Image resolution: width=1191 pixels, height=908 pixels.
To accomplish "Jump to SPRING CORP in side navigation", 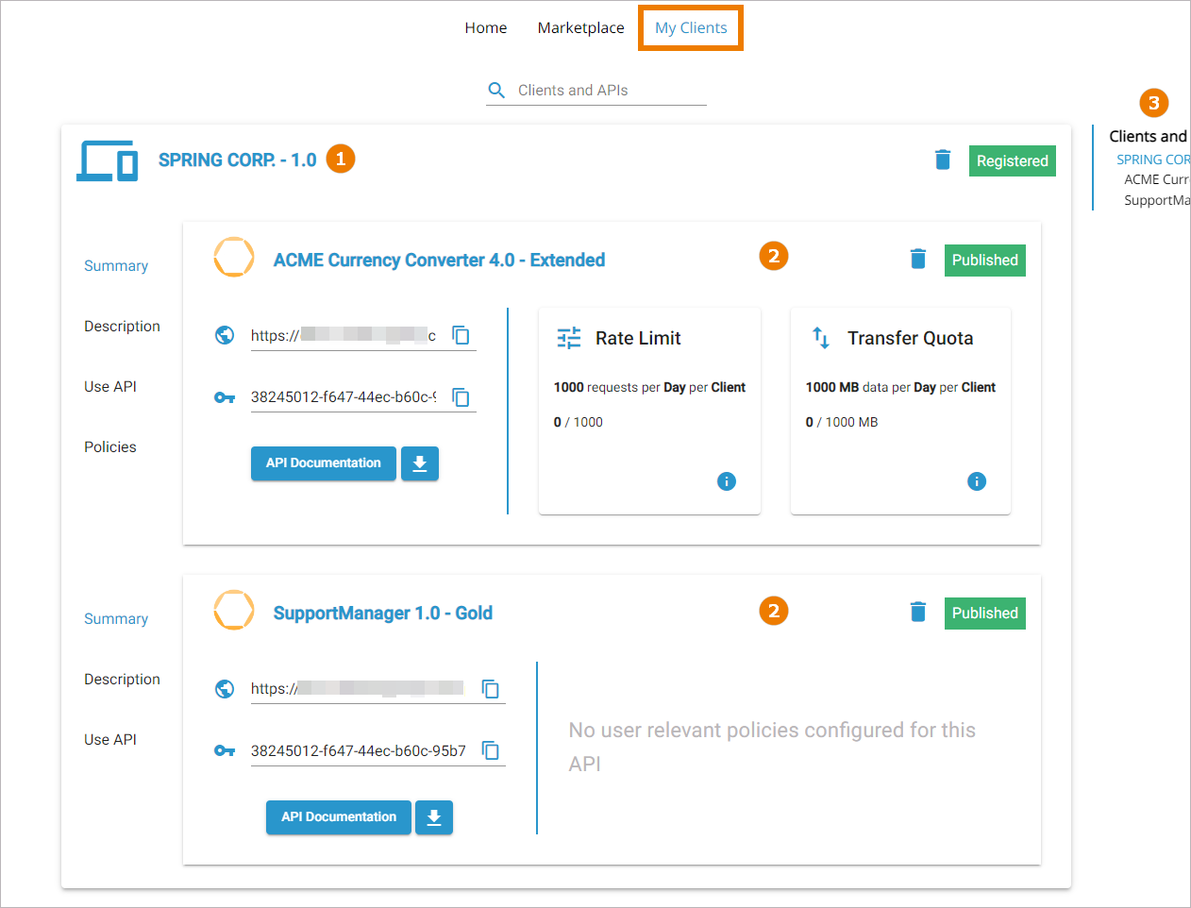I will click(1152, 160).
